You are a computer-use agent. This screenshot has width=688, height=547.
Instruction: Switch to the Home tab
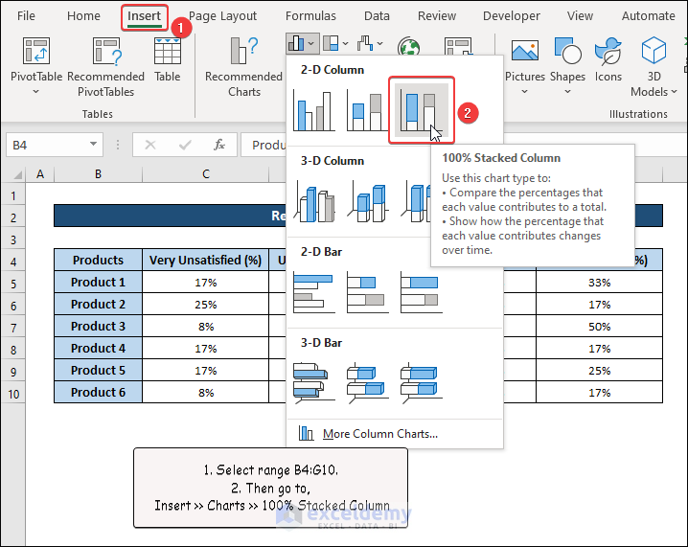(83, 15)
